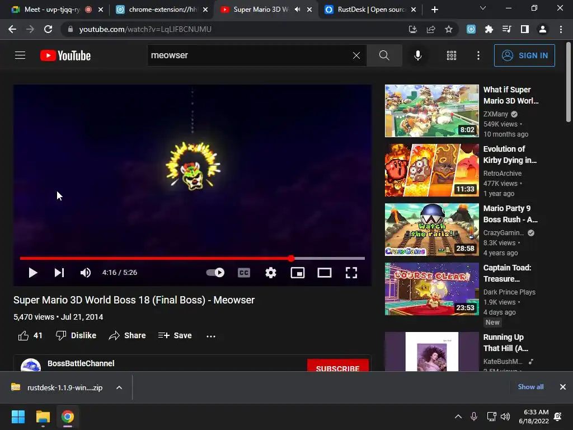Save video to playlist
This screenshot has width=573, height=430.
[175, 335]
